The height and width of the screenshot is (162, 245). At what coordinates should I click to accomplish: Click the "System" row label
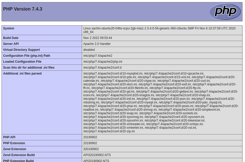(9, 28)
